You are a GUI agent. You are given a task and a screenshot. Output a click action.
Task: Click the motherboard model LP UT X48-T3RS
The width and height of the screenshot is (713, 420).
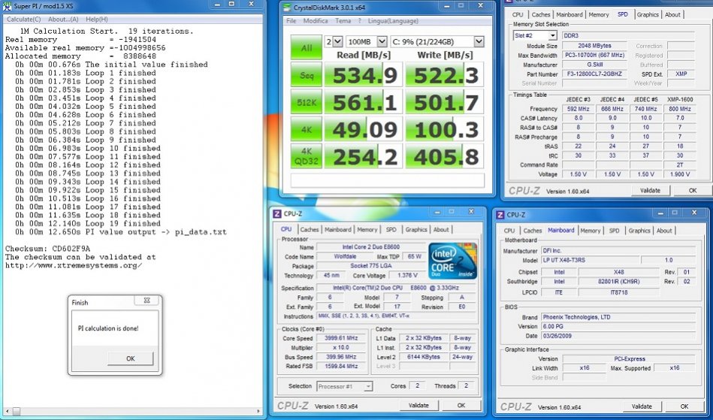click(590, 260)
